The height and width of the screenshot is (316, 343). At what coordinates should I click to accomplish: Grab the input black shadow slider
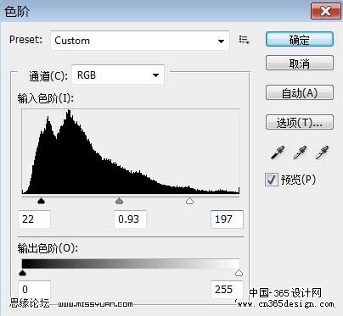point(42,201)
